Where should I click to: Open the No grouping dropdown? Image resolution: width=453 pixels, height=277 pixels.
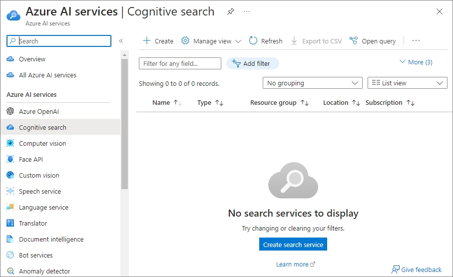coord(313,83)
